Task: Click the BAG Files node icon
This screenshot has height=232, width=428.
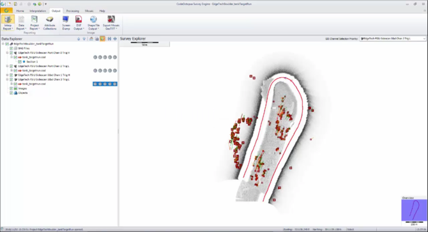Action: tap(15, 49)
